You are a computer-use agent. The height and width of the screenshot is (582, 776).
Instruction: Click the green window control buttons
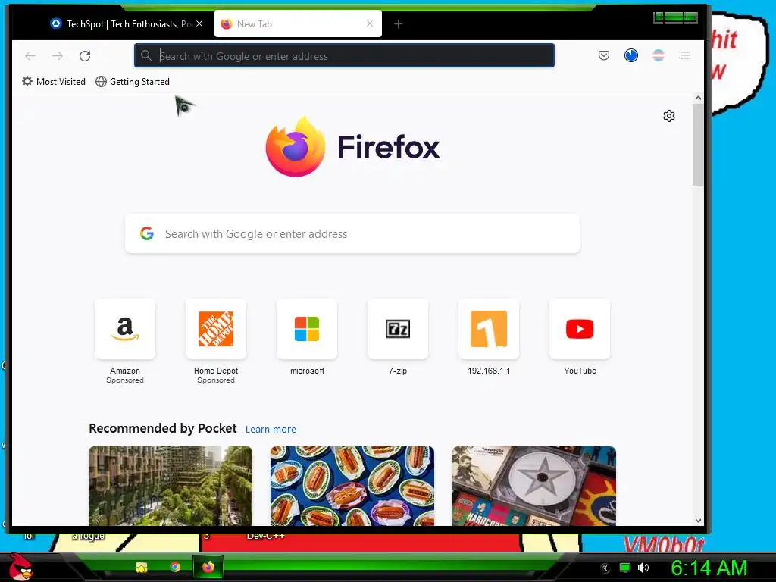[x=675, y=18]
